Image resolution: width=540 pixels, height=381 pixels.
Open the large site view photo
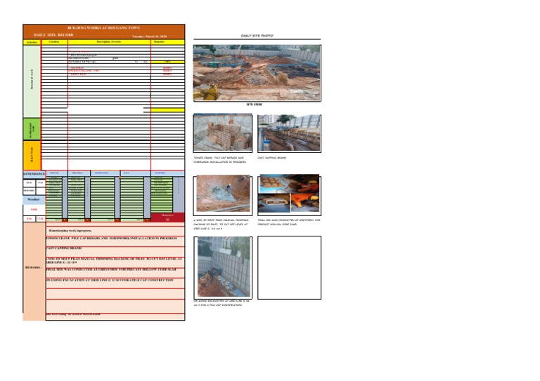click(x=257, y=73)
